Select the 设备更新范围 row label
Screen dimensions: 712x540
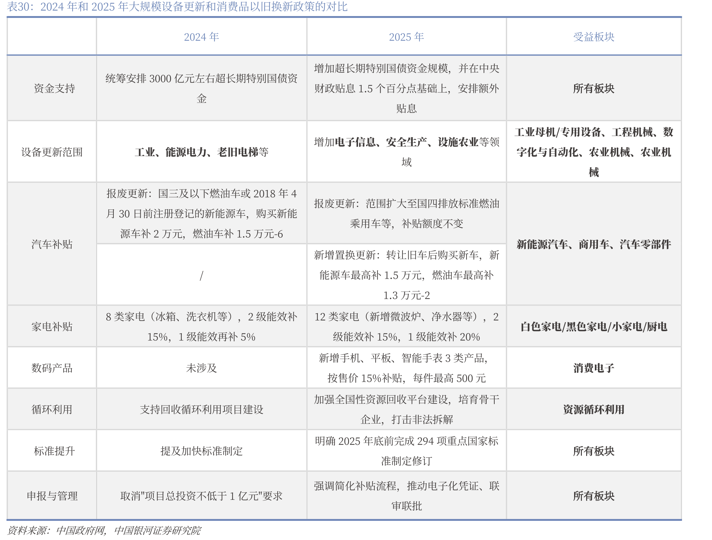tap(52, 152)
